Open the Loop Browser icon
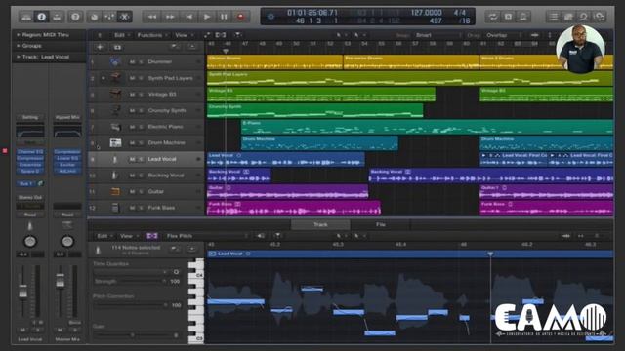The height and width of the screenshot is (351, 625). pyautogui.click(x=584, y=17)
